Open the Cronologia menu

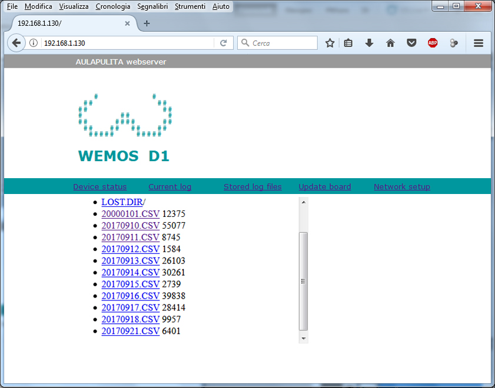(112, 6)
